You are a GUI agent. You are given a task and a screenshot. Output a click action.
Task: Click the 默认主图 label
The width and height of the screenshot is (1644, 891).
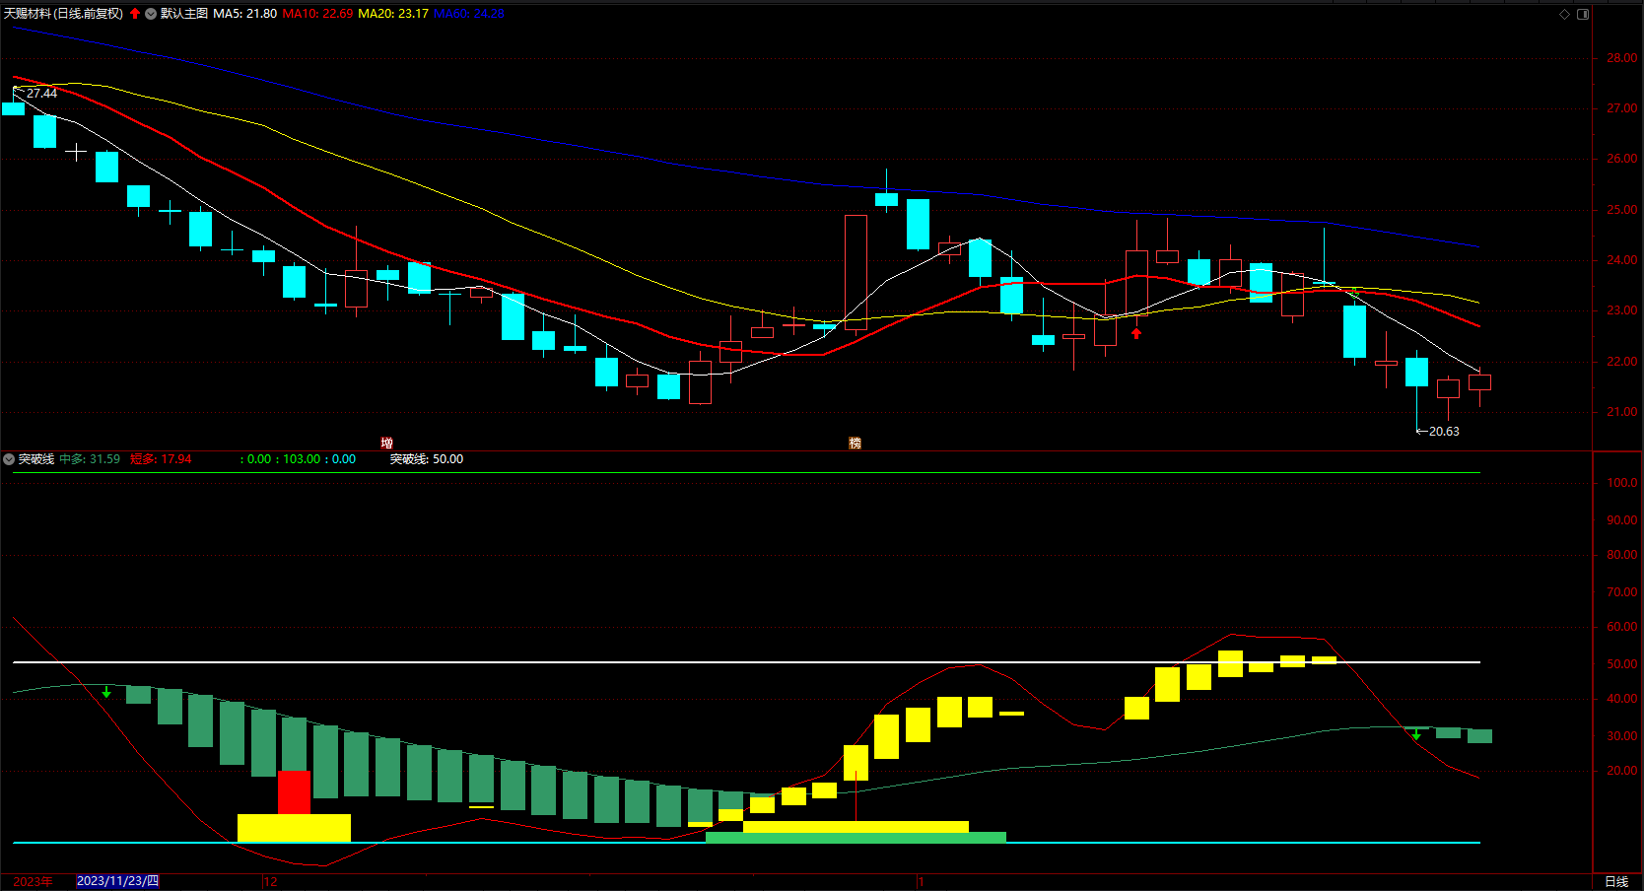(x=184, y=14)
